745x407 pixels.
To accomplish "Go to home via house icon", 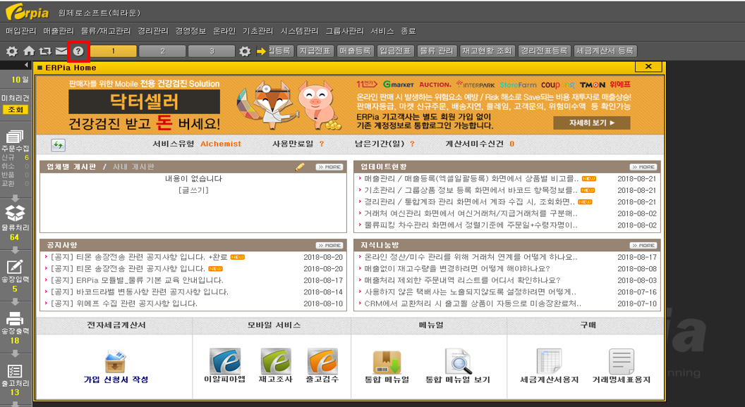I will (x=29, y=51).
